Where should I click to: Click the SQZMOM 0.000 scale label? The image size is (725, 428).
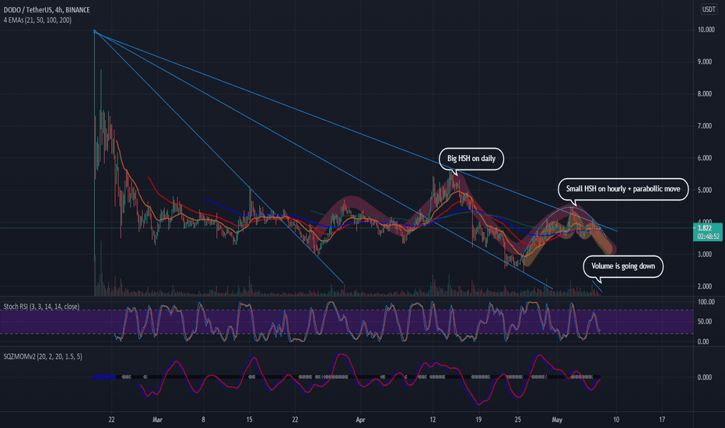[x=705, y=377]
